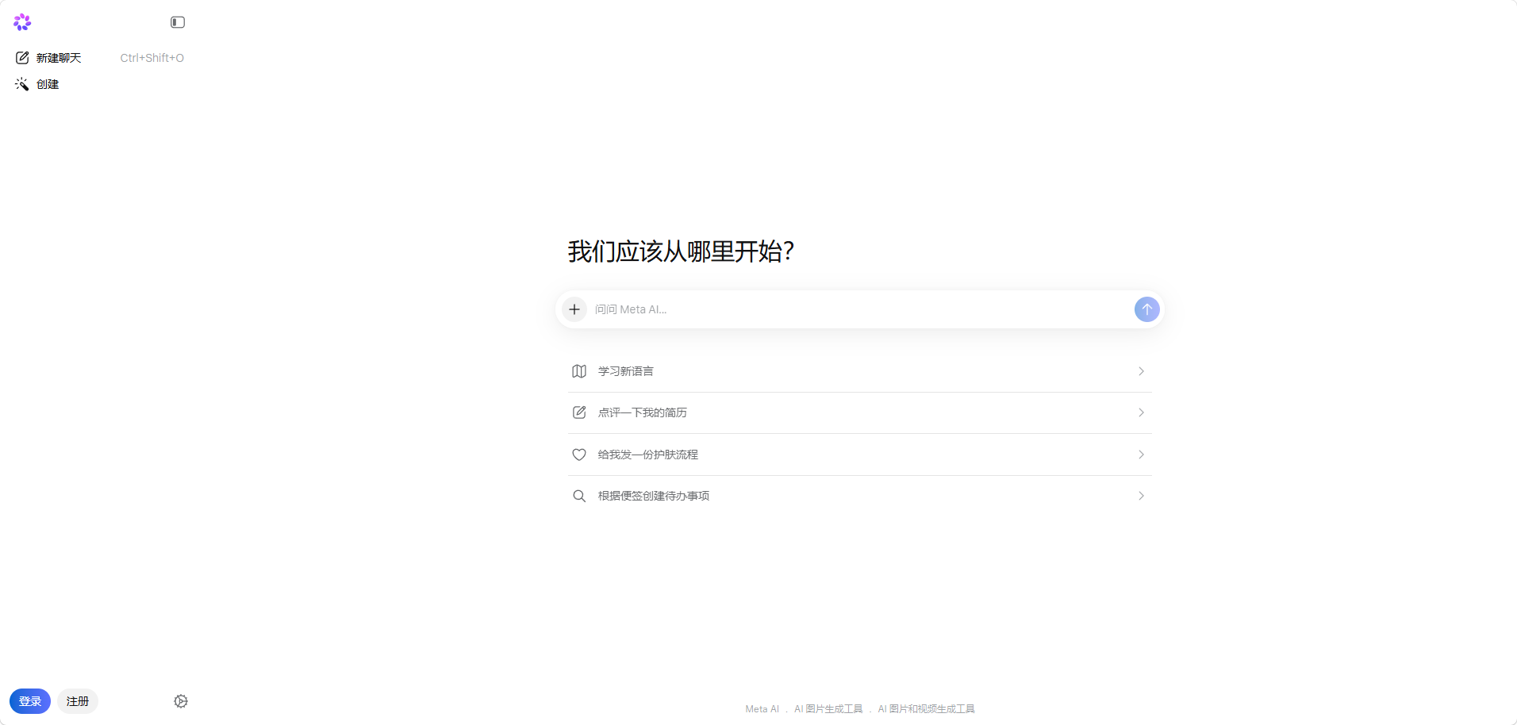The height and width of the screenshot is (725, 1517).
Task: Click the magic wand icon beside 创建
Action: (21, 84)
